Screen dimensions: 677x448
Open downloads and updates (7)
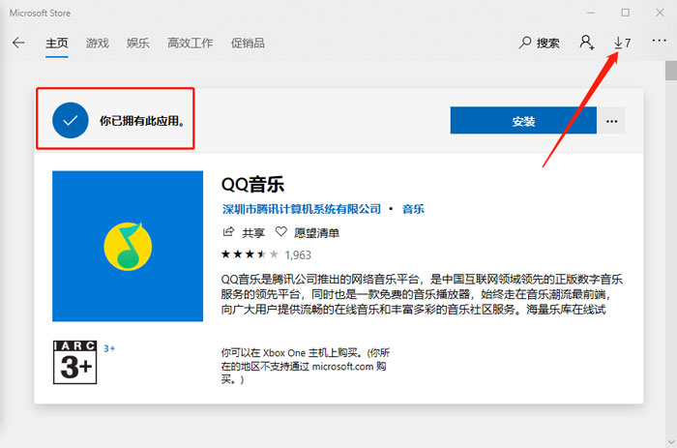click(x=622, y=43)
